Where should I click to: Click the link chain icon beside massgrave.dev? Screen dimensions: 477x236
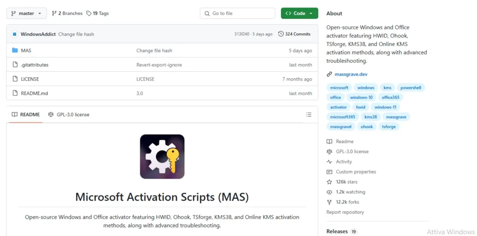coord(329,74)
